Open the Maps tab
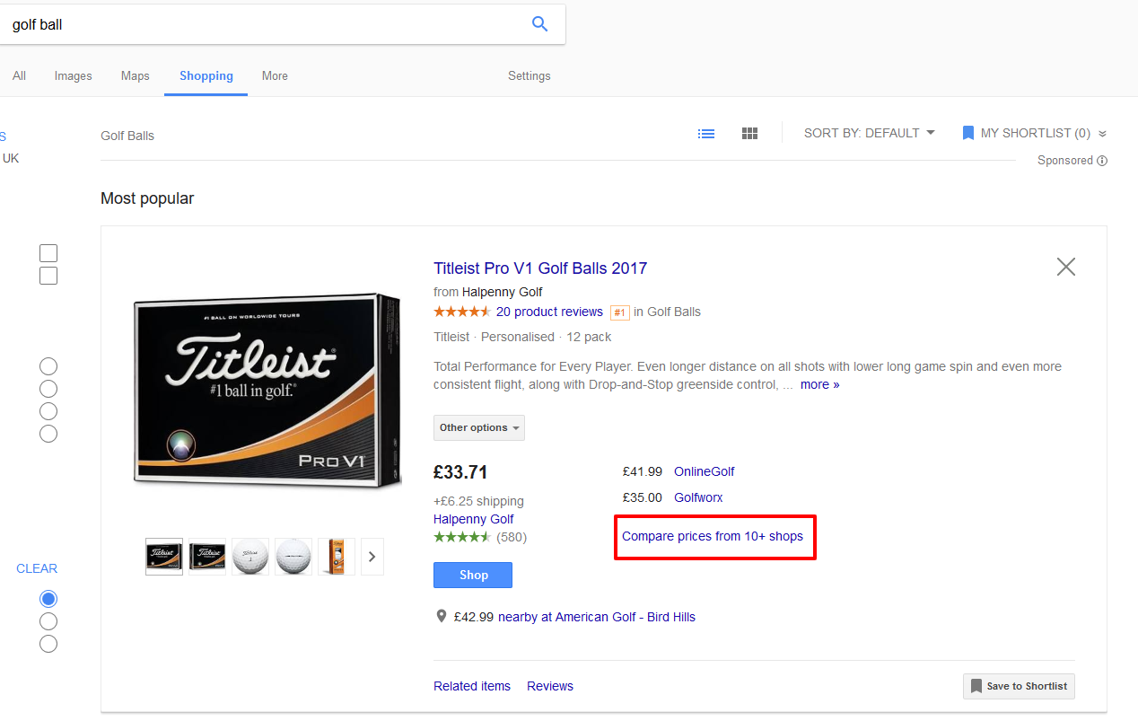Viewport: 1138px width, 721px height. 135,76
